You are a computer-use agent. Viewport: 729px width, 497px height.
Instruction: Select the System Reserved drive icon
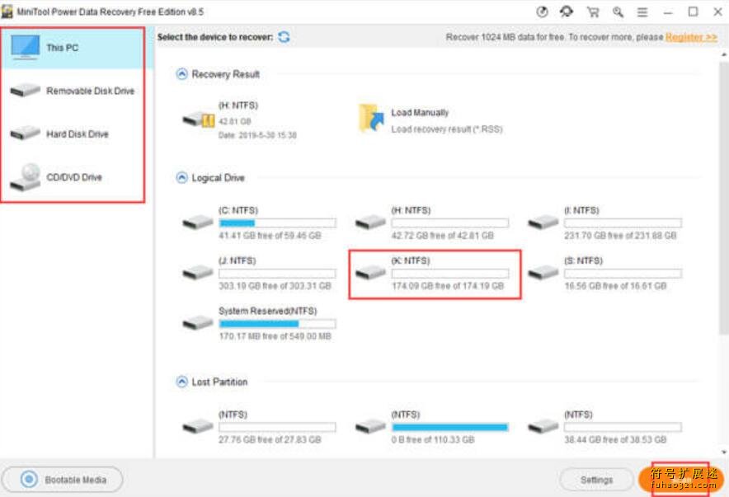[x=198, y=323]
